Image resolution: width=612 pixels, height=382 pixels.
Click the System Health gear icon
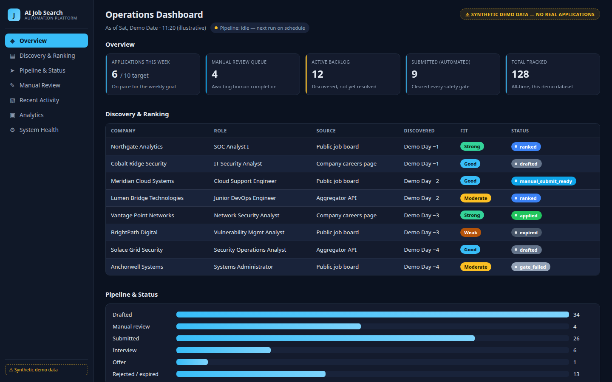pyautogui.click(x=12, y=130)
